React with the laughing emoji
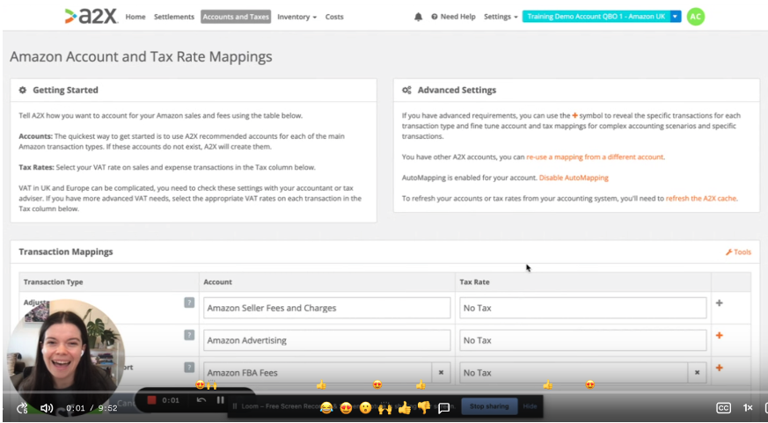This screenshot has width=768, height=423. 326,407
